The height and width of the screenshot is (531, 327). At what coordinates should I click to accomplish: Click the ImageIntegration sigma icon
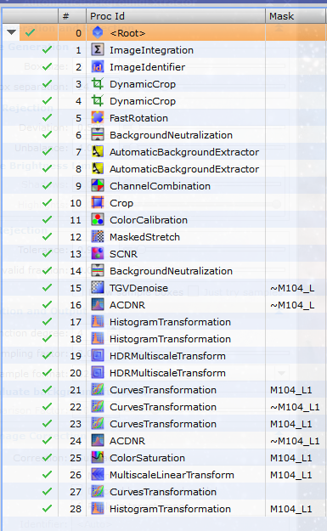[98, 50]
